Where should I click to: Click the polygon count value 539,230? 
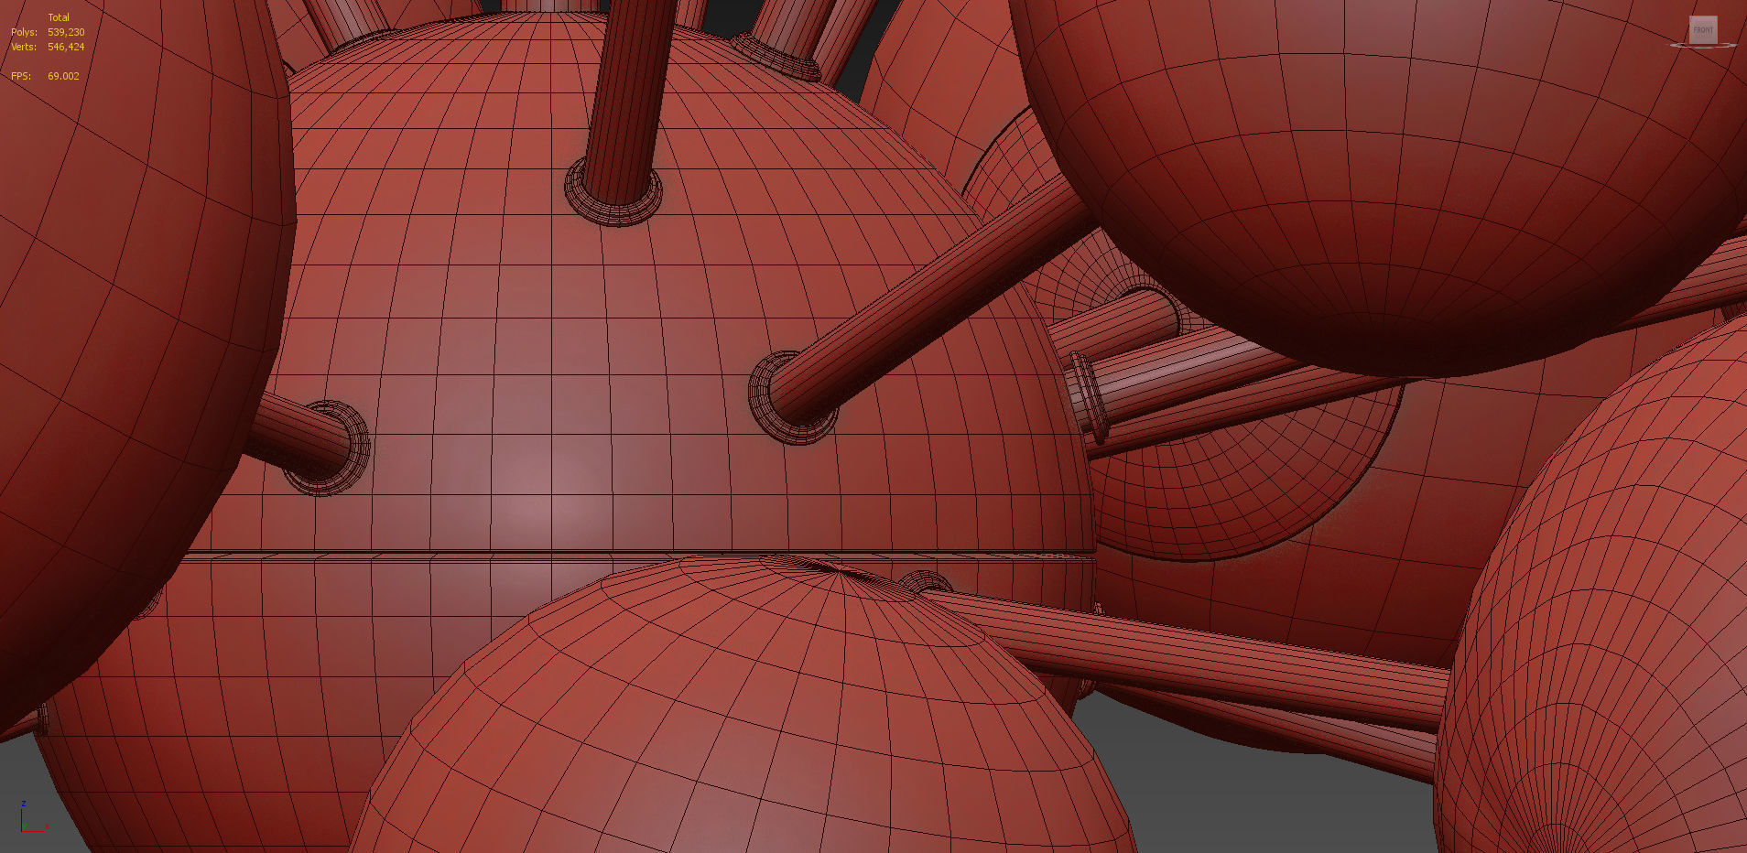(x=66, y=32)
